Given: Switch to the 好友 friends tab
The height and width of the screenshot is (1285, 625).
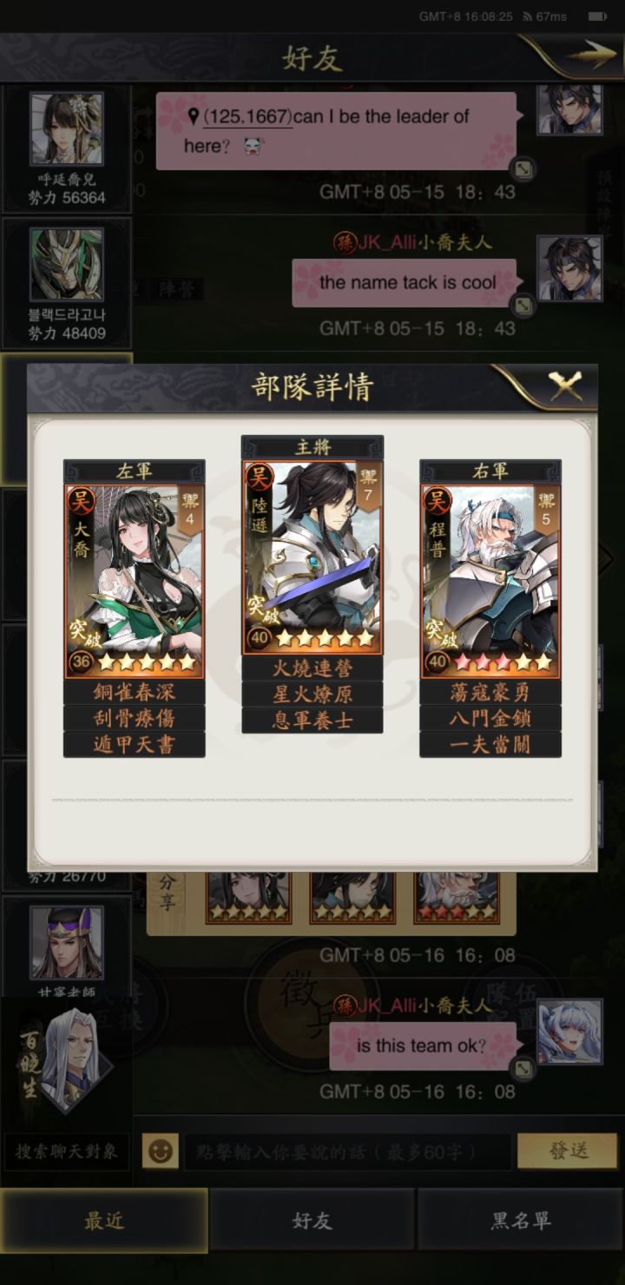Looking at the screenshot, I should coord(312,1220).
